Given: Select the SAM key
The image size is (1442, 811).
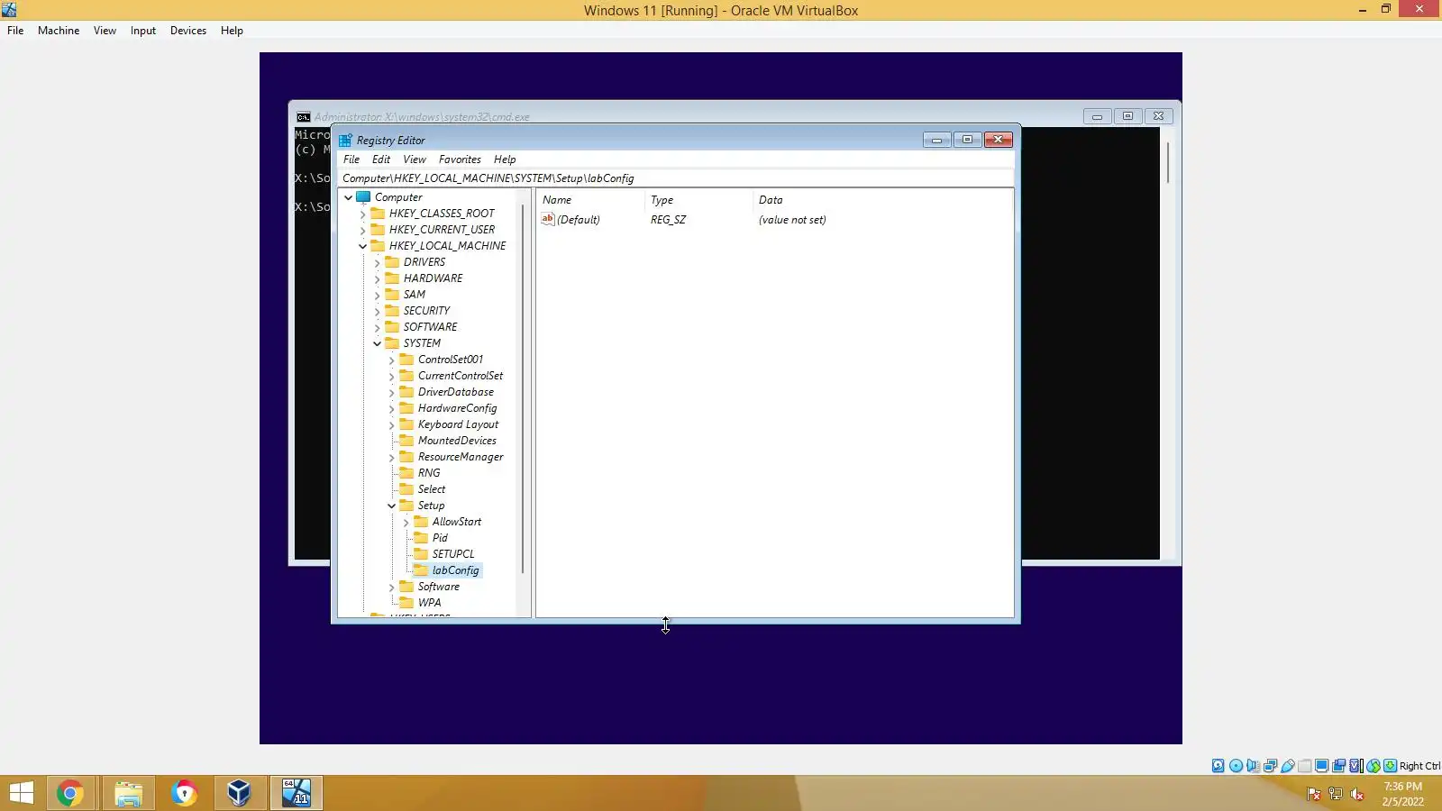Looking at the screenshot, I should (x=415, y=295).
